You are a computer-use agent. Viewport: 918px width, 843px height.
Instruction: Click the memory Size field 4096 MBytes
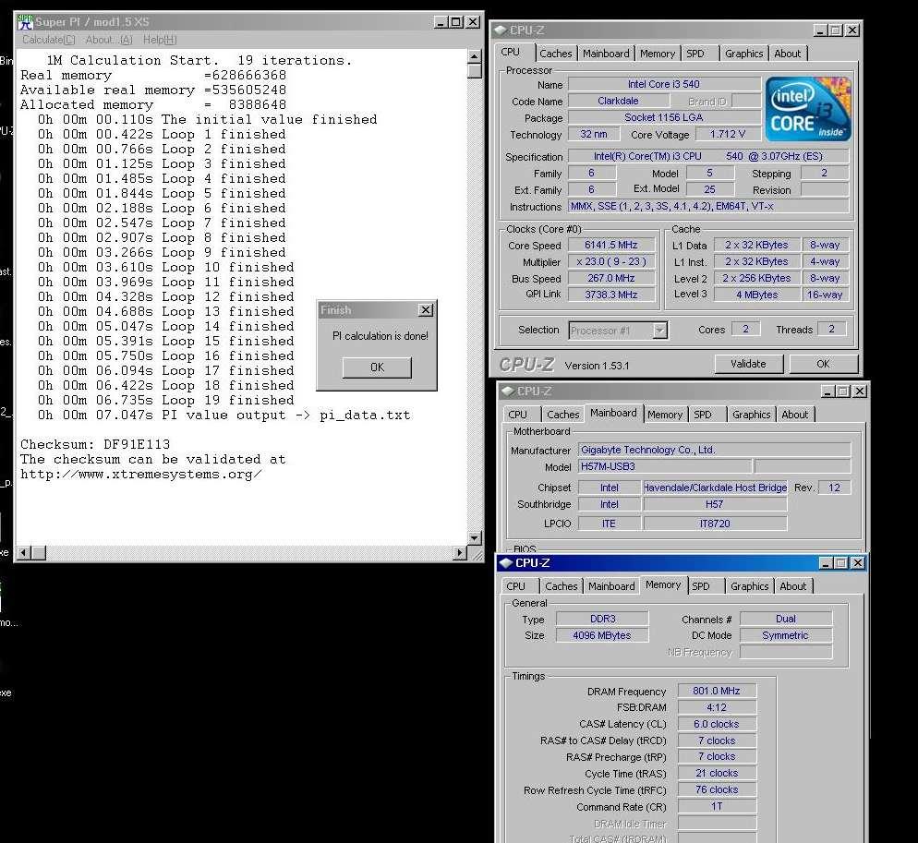(602, 635)
